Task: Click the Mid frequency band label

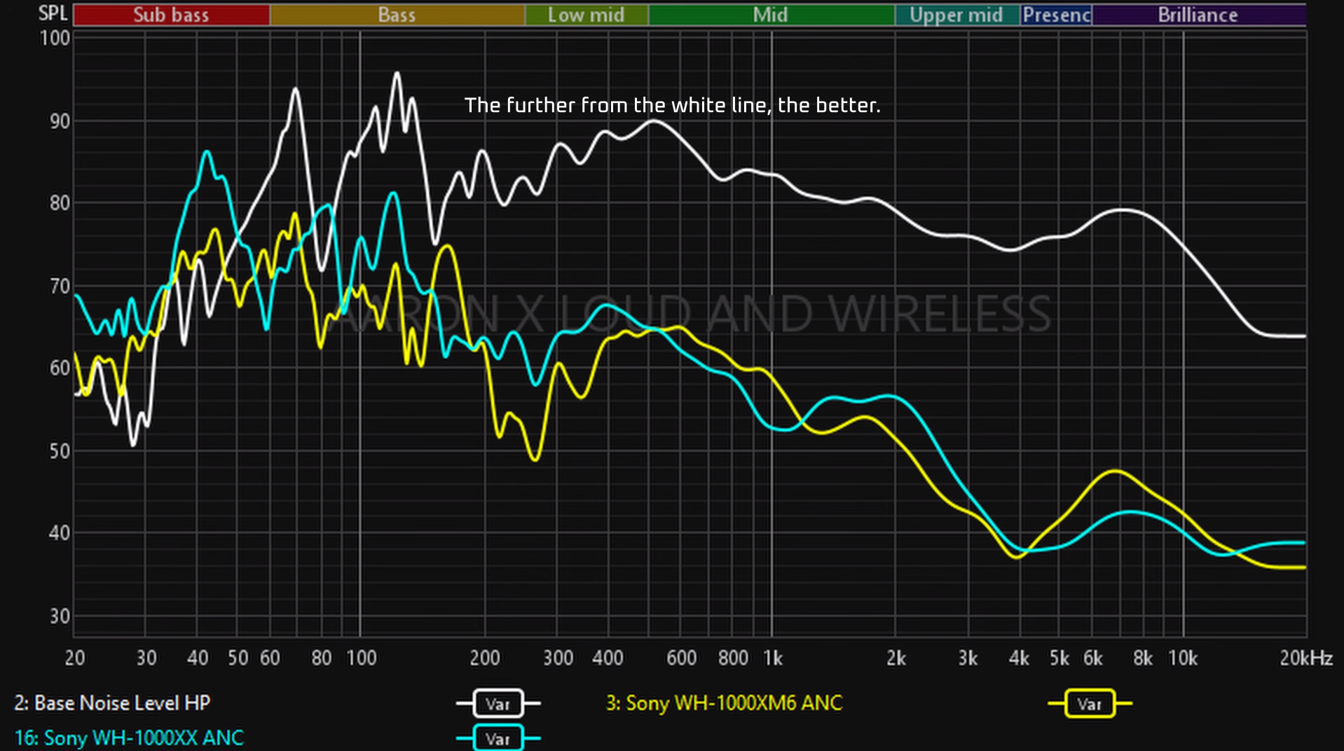Action: pyautogui.click(x=771, y=15)
